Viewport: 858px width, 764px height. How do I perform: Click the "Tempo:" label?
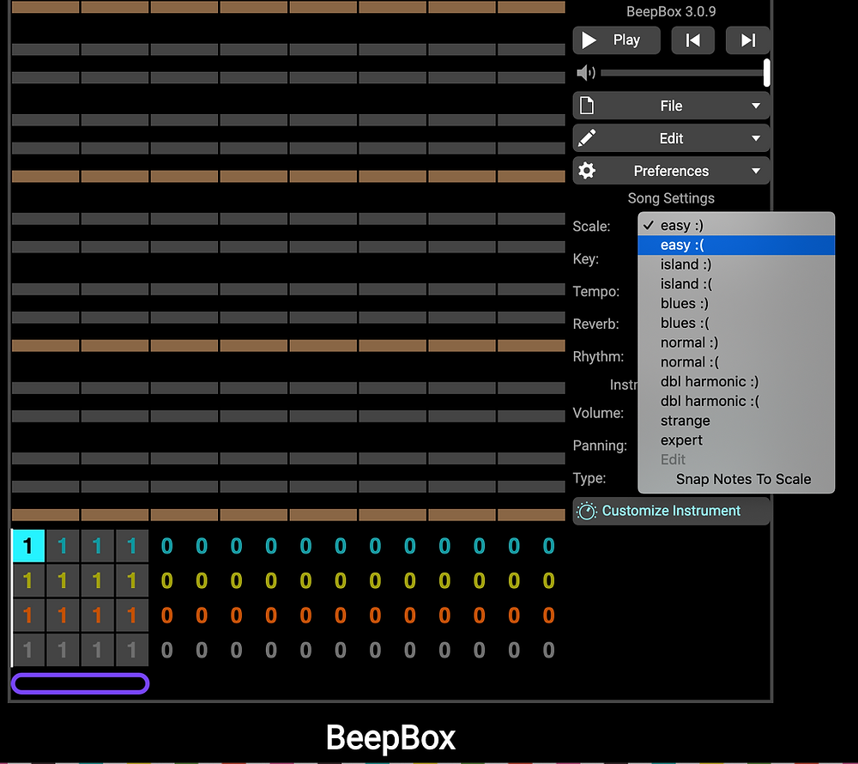tap(596, 291)
